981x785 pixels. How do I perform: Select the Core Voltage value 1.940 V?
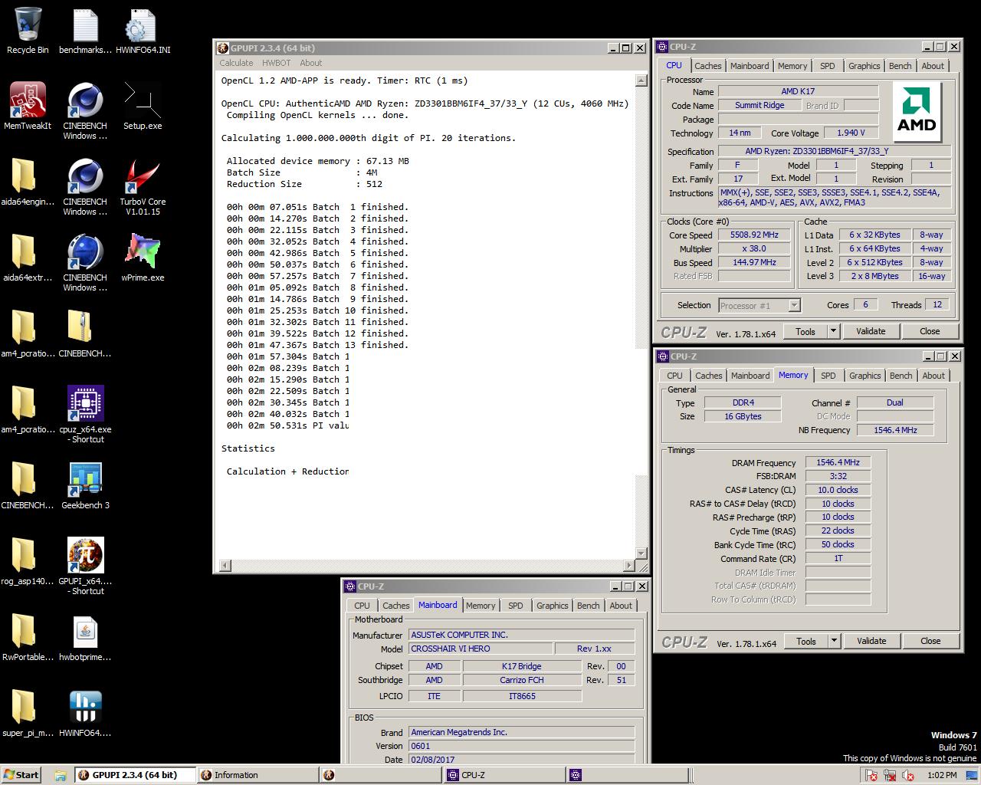[x=851, y=133]
